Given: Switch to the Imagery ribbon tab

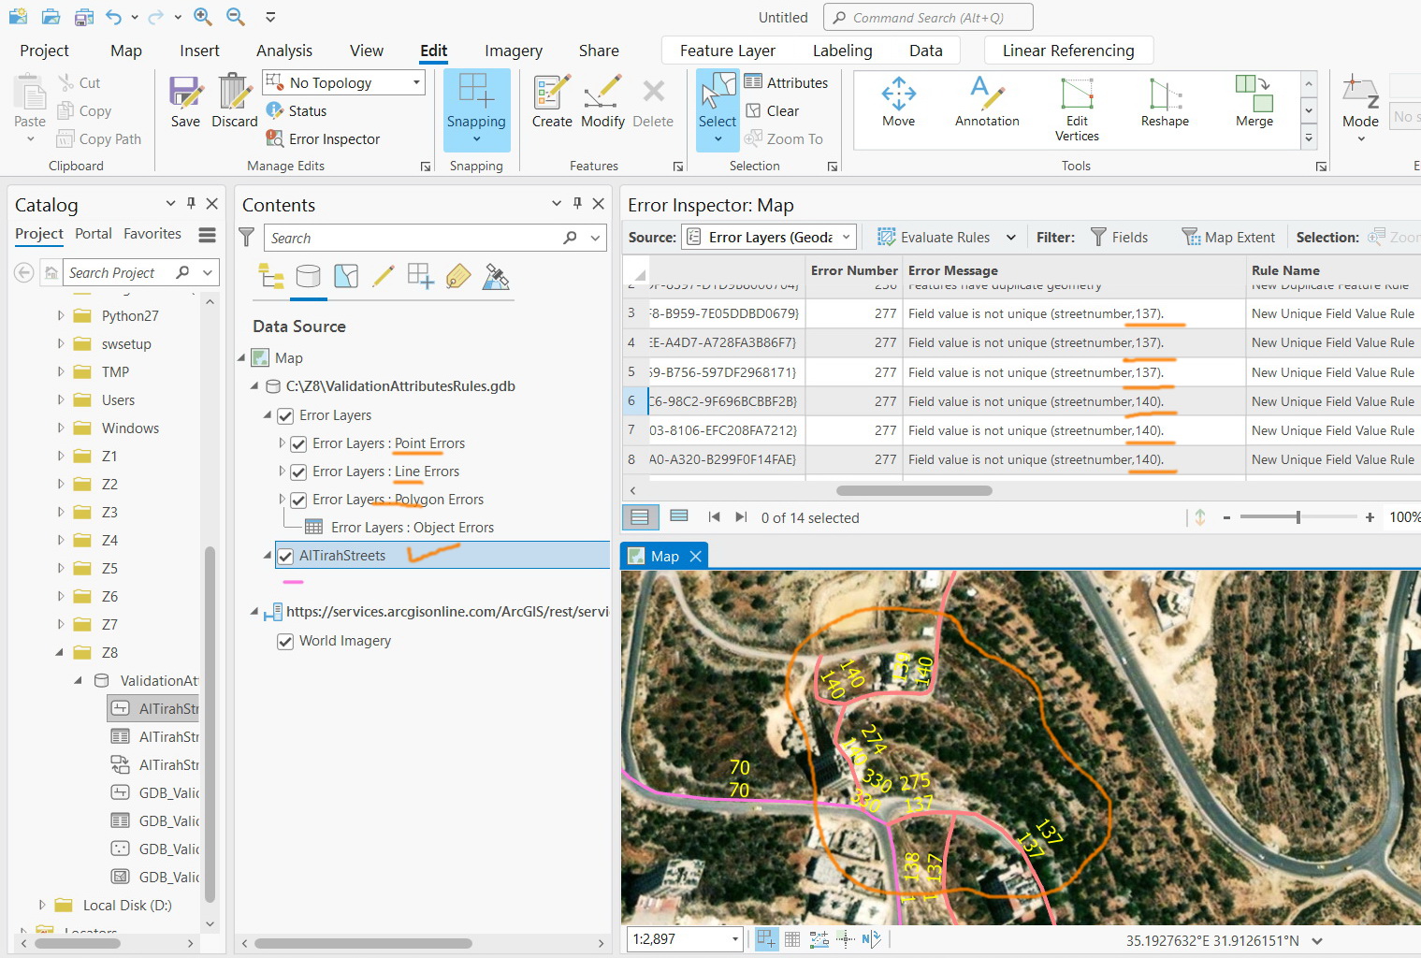Looking at the screenshot, I should pos(513,51).
